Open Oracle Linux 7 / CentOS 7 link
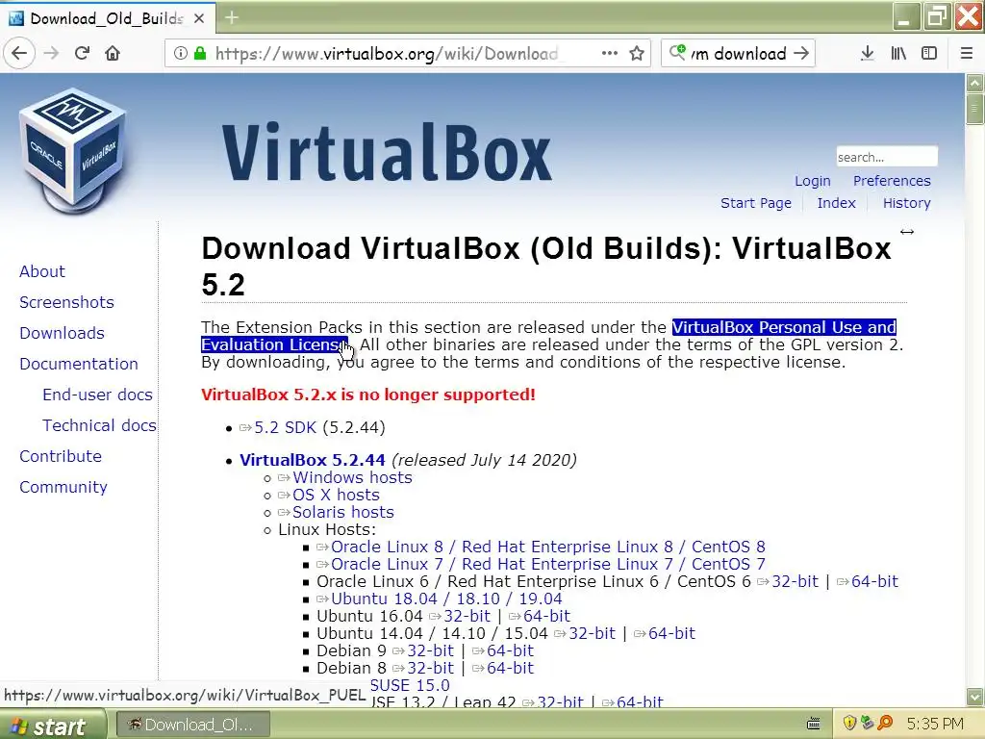The height and width of the screenshot is (739, 985). [x=547, y=564]
